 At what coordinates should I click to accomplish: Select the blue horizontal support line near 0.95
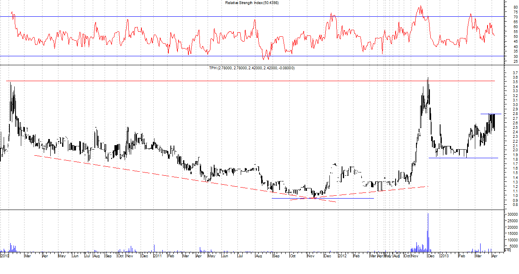[x=347, y=198]
